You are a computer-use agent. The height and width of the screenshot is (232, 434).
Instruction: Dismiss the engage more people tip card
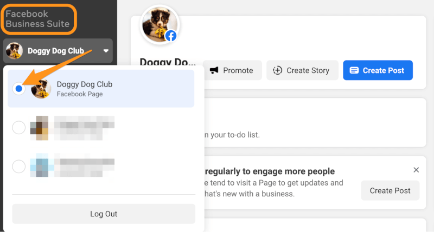tap(416, 170)
